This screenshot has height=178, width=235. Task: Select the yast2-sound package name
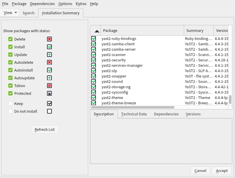coord(112,81)
